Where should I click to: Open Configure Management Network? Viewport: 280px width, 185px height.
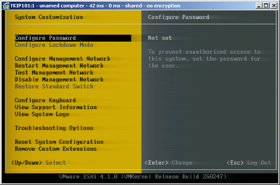62,59
